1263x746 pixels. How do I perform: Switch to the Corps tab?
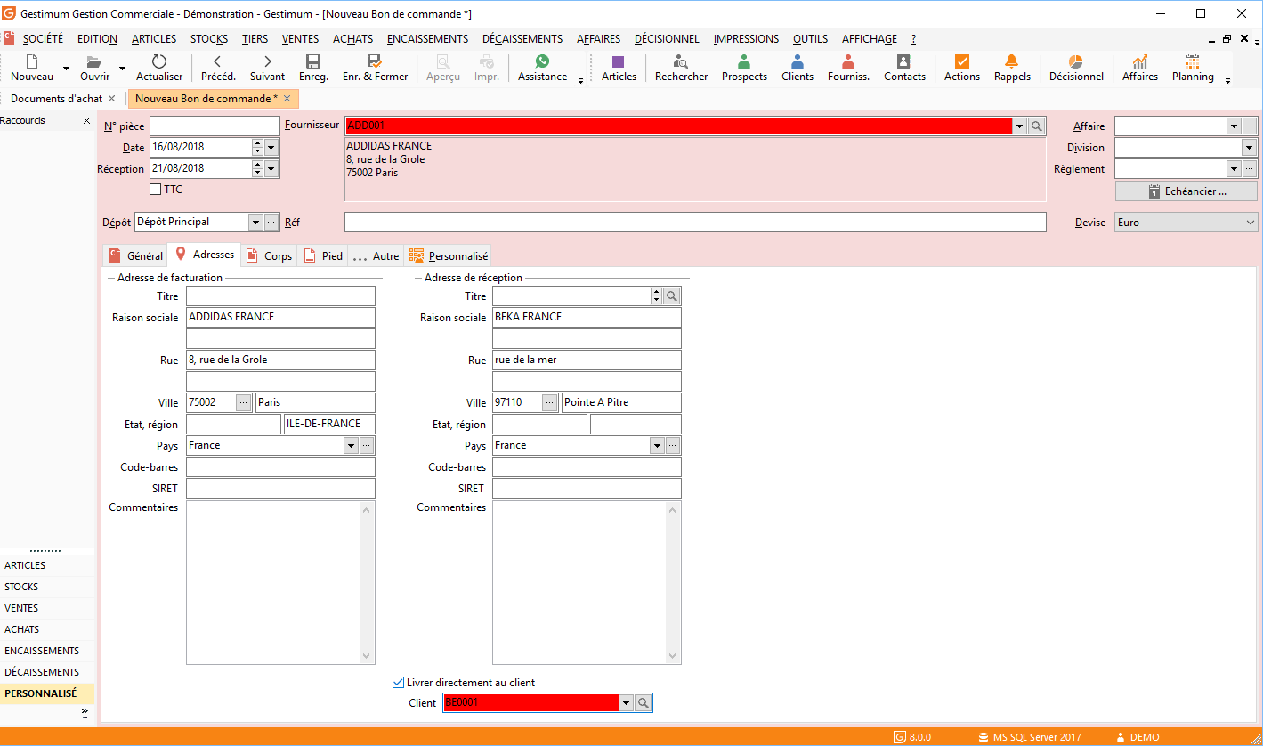[270, 255]
